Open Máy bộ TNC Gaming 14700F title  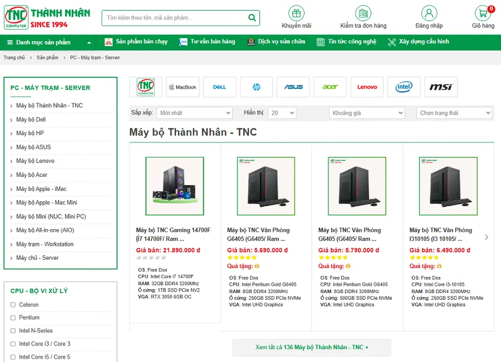point(173,234)
